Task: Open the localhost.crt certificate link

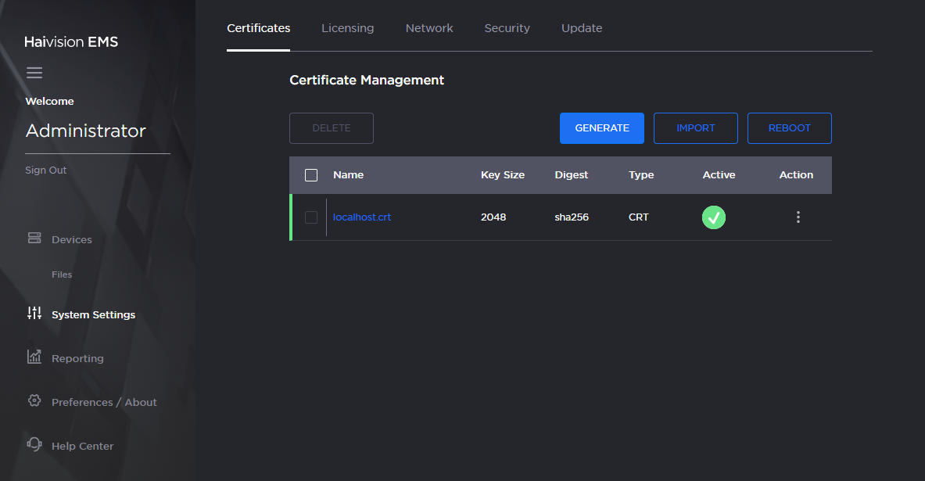Action: tap(361, 217)
